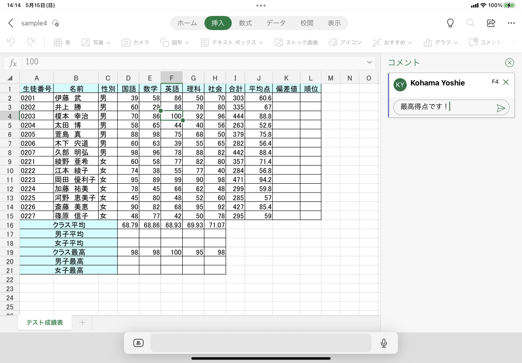Click the name cell 篠原 信子
Screen dimensions: 522x363
(76, 216)
